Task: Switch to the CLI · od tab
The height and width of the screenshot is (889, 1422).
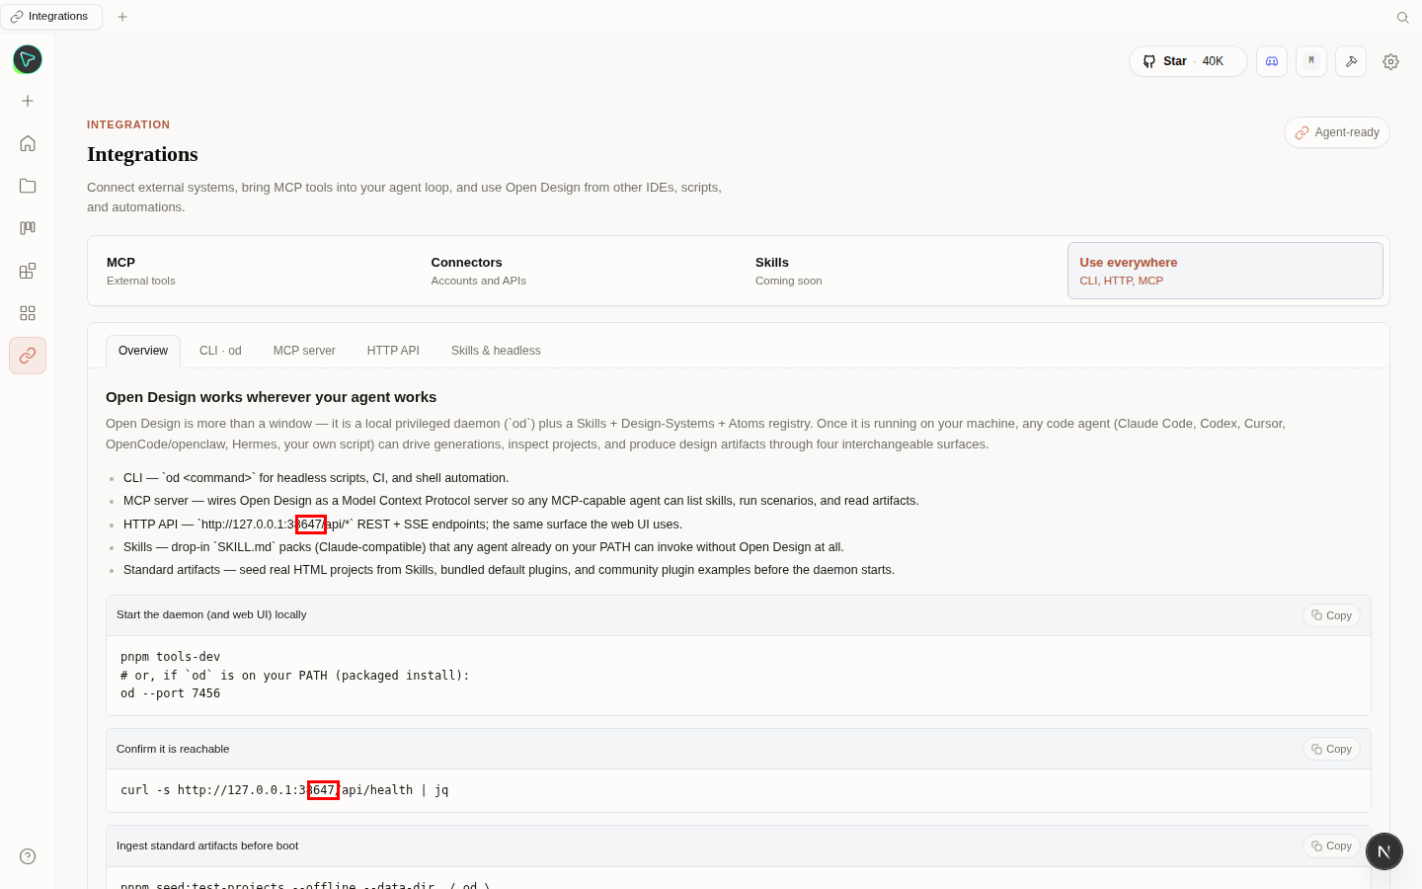Action: tap(220, 351)
